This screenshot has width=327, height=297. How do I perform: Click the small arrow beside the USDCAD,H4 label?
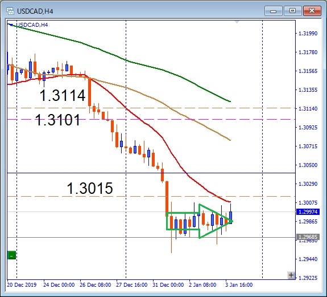[11, 25]
